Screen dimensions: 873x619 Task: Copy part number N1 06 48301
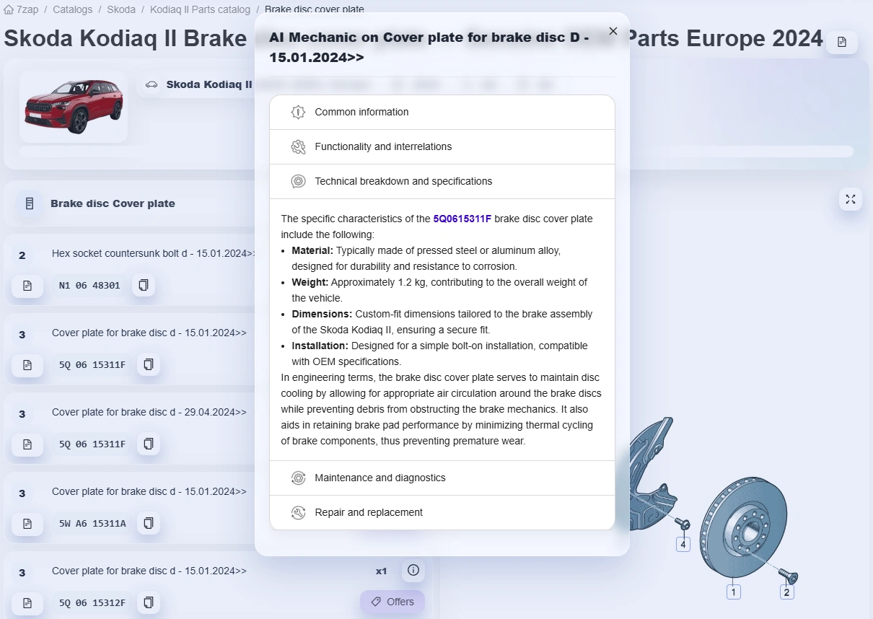(x=143, y=286)
